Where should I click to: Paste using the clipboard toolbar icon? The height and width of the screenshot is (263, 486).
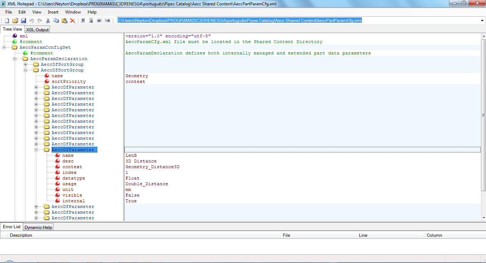tap(64, 21)
